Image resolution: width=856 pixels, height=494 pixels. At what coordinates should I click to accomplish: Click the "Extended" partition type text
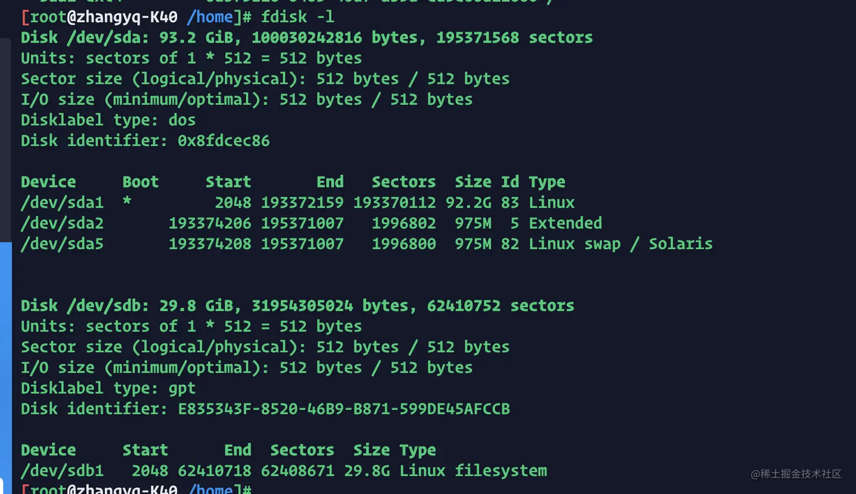pos(565,224)
